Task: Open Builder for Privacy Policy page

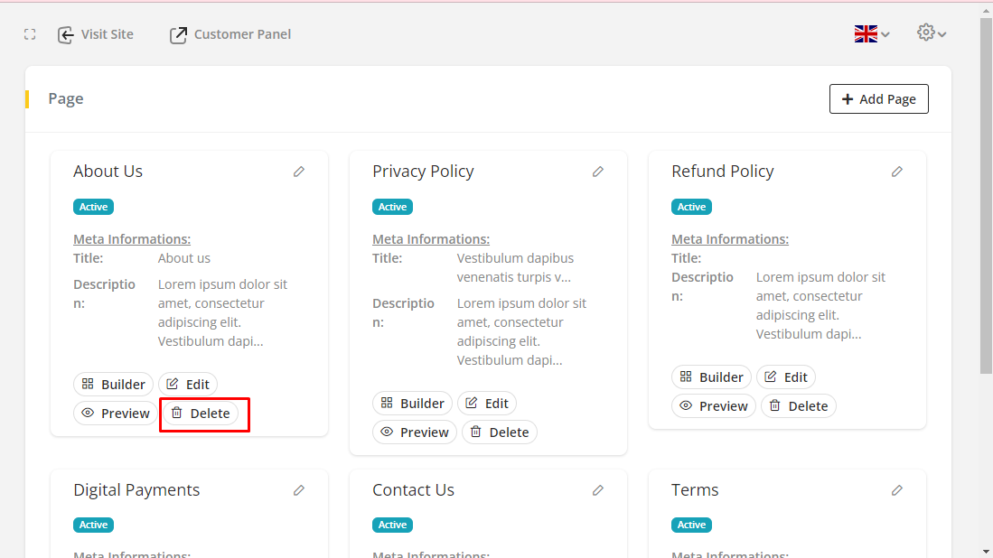Action: click(x=412, y=404)
